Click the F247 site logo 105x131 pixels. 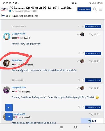[5, 9]
